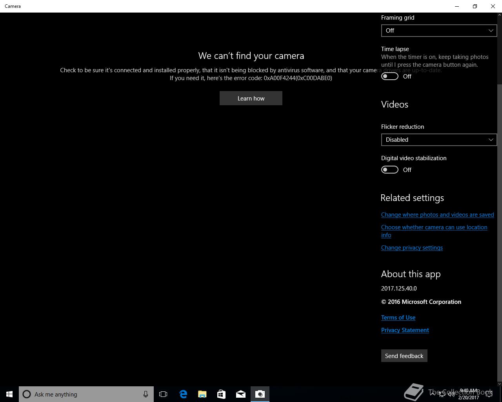Show hidden system tray icons
The image size is (502, 402).
coord(432,394)
